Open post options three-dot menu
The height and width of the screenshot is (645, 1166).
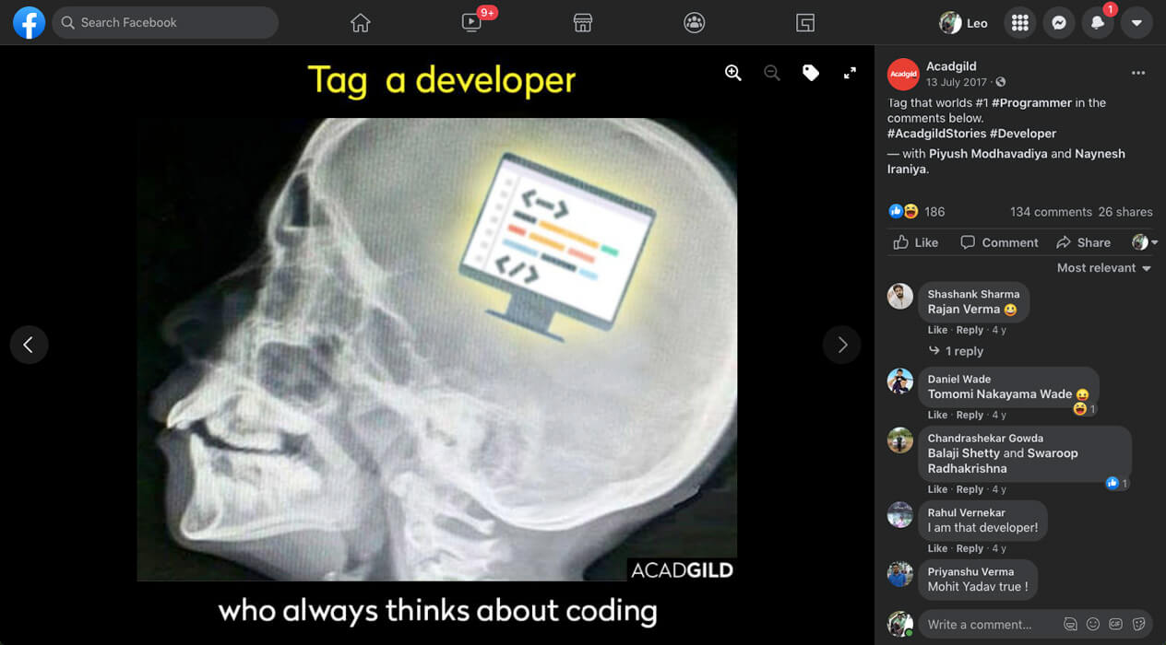coord(1138,73)
